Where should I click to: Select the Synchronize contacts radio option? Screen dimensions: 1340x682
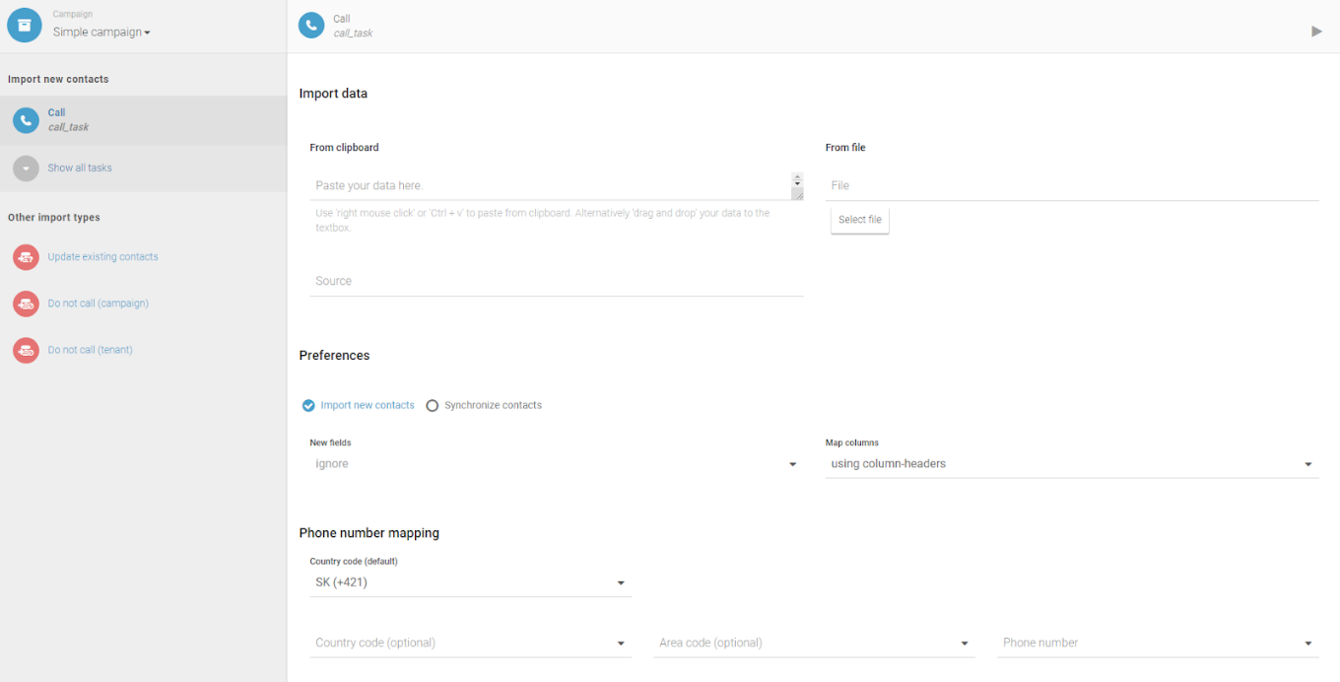tap(432, 405)
